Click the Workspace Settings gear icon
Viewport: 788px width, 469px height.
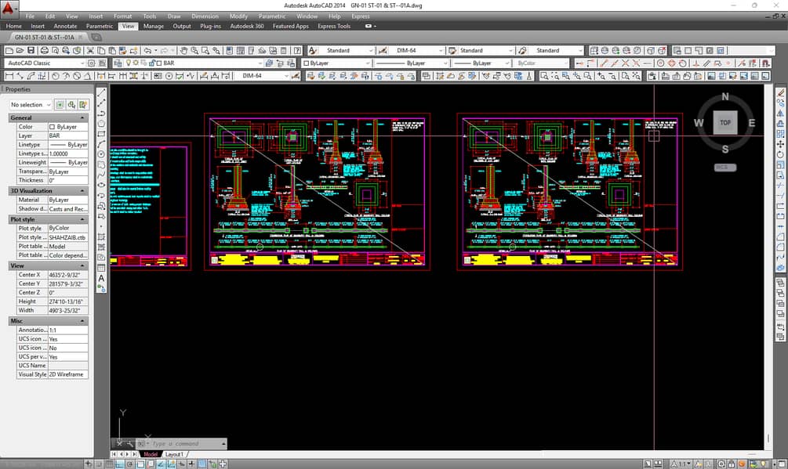tap(92, 63)
